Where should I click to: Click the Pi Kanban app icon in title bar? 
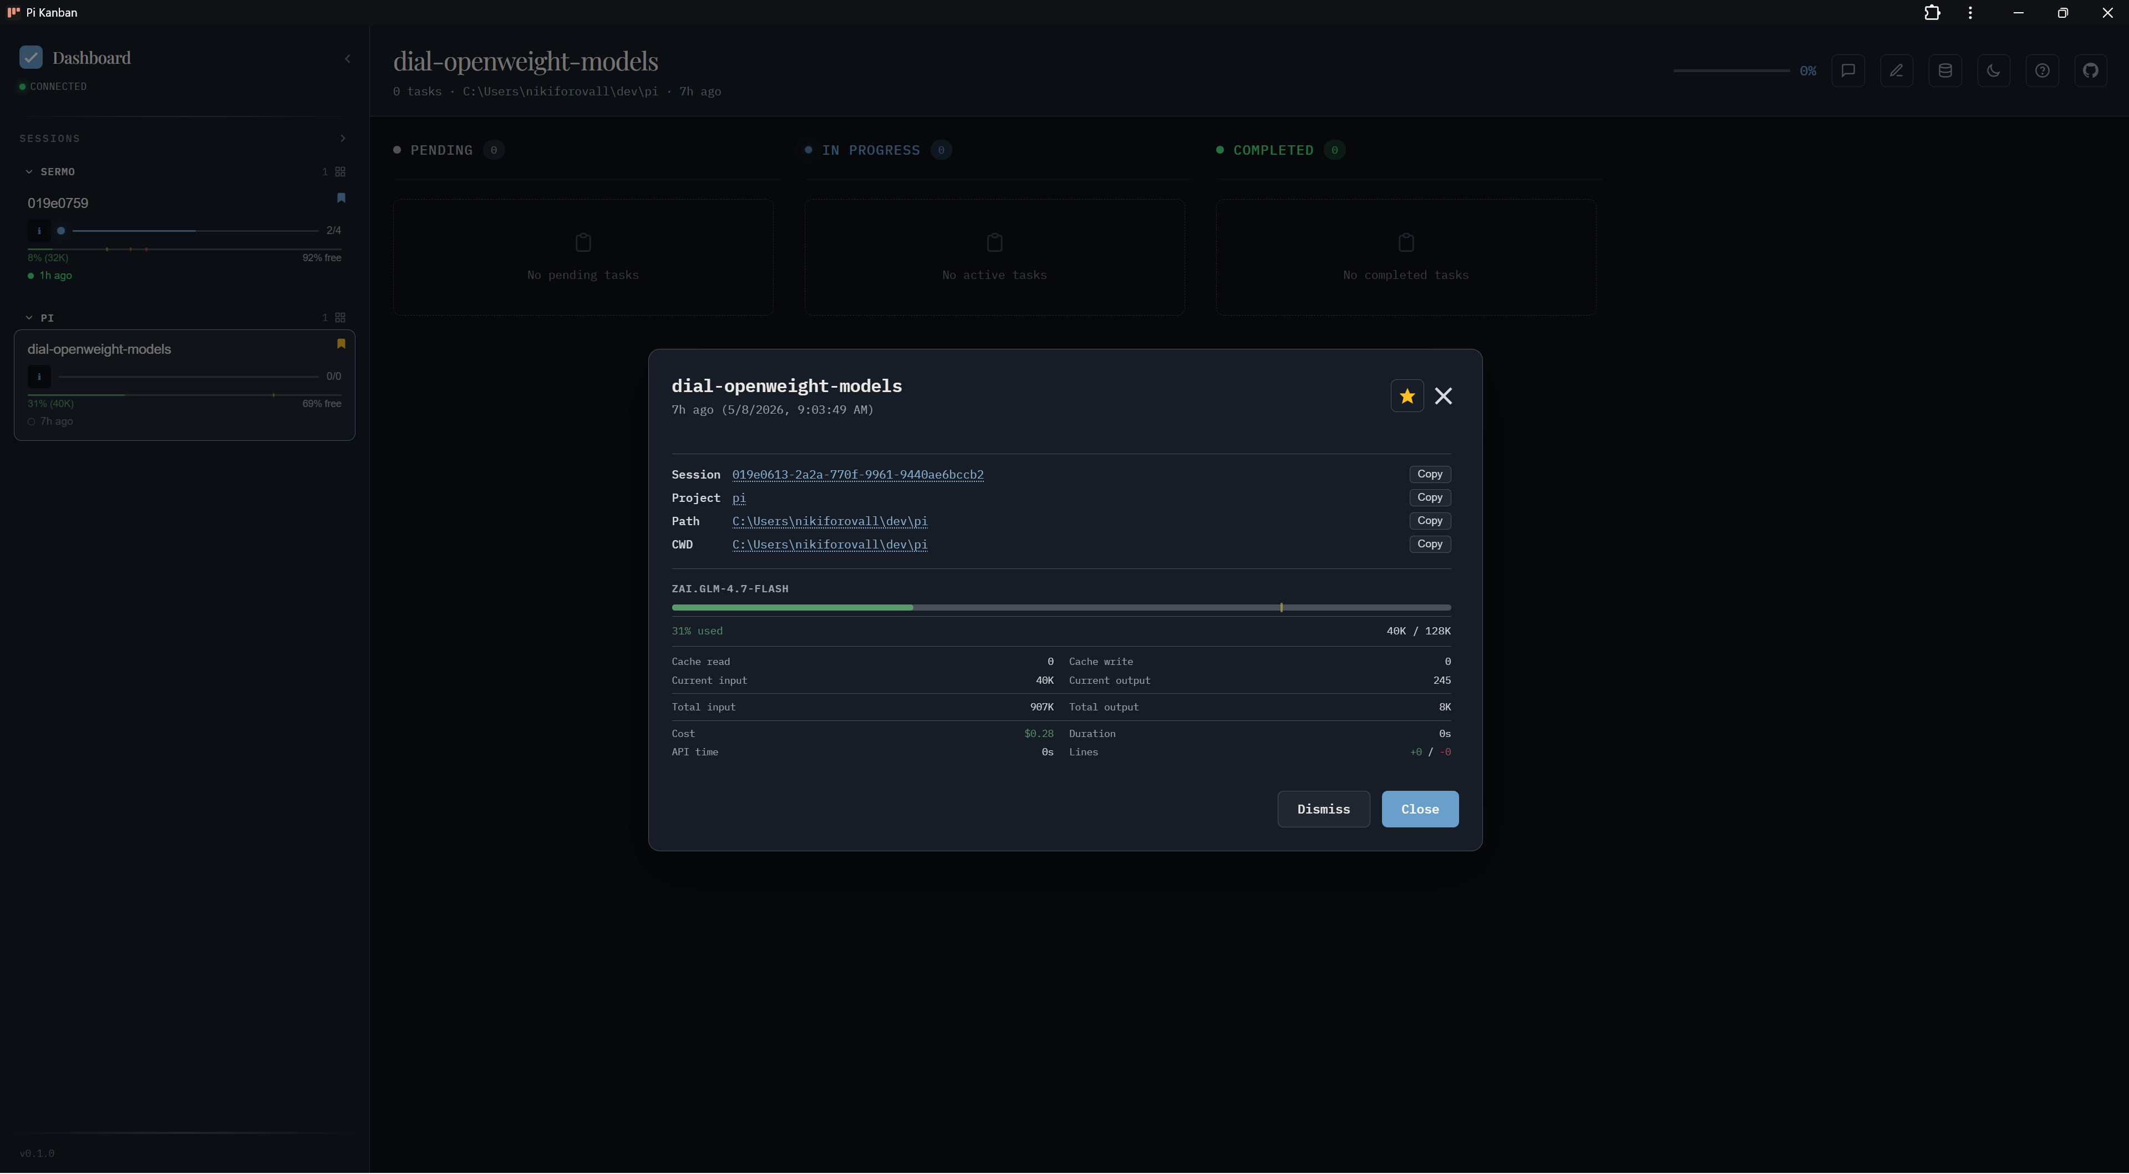[13, 12]
